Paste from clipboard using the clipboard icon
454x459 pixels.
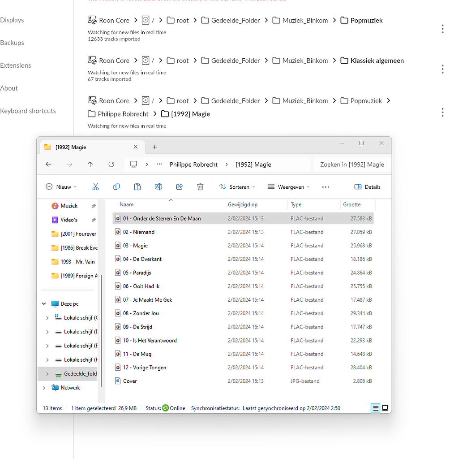point(137,186)
